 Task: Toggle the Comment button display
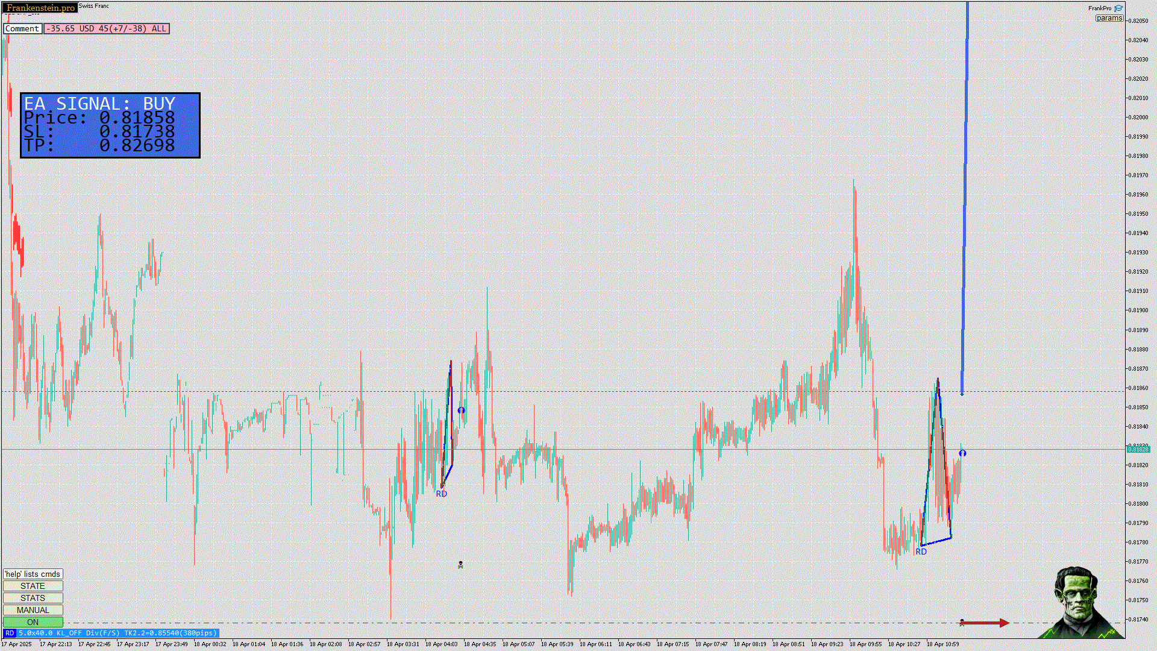pyautogui.click(x=22, y=28)
